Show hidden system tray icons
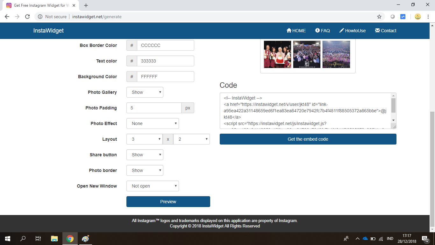435x245 pixels. [x=357, y=239]
